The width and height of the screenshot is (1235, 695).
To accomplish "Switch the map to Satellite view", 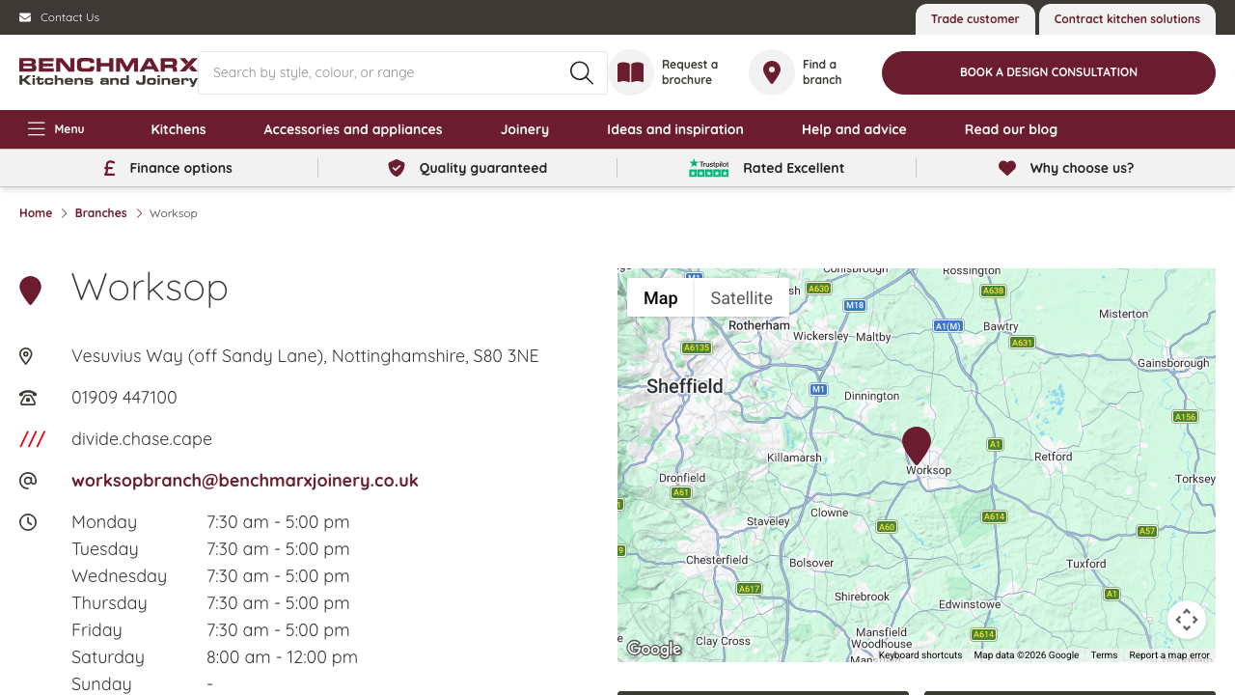I will click(x=741, y=297).
